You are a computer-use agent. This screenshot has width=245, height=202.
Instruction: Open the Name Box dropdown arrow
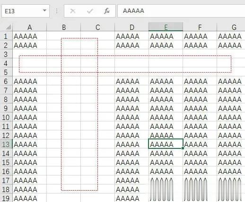[x=44, y=10]
